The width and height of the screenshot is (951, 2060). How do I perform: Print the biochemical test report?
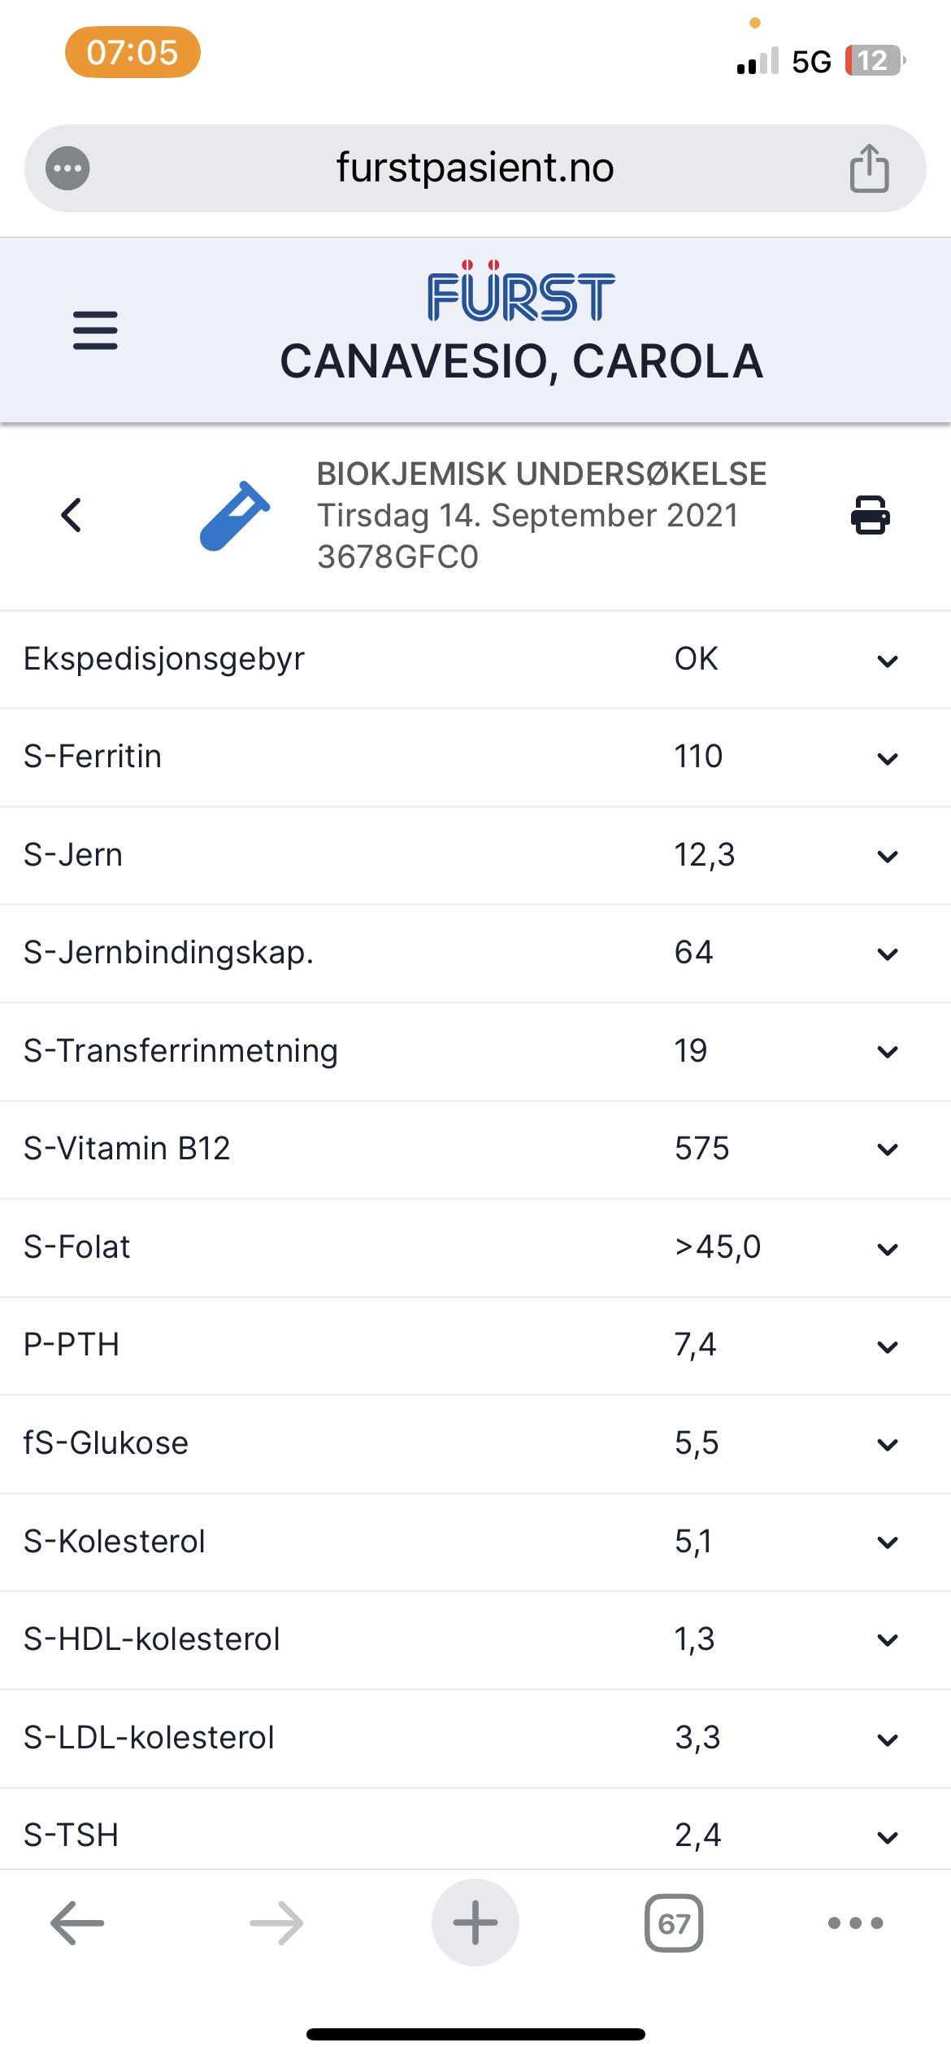[x=870, y=515]
